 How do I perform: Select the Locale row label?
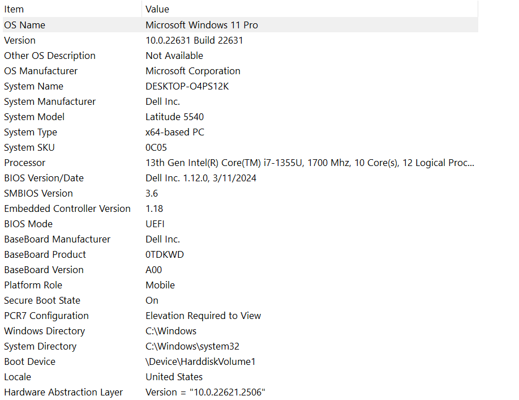tap(18, 377)
